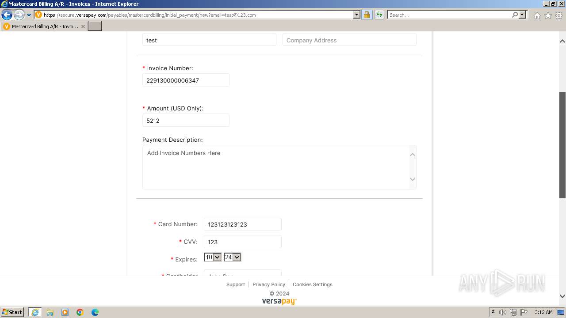Click the Amount (USD Only) label

point(175,108)
